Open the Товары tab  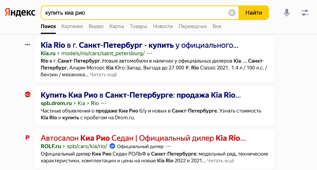138,26
